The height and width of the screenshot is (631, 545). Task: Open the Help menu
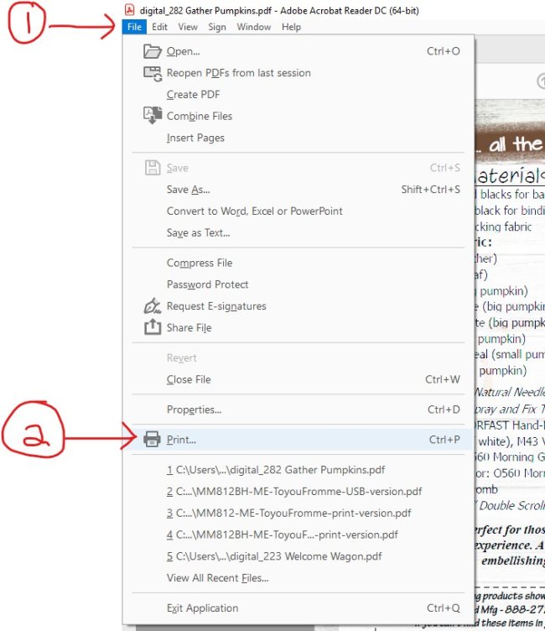coord(291,27)
